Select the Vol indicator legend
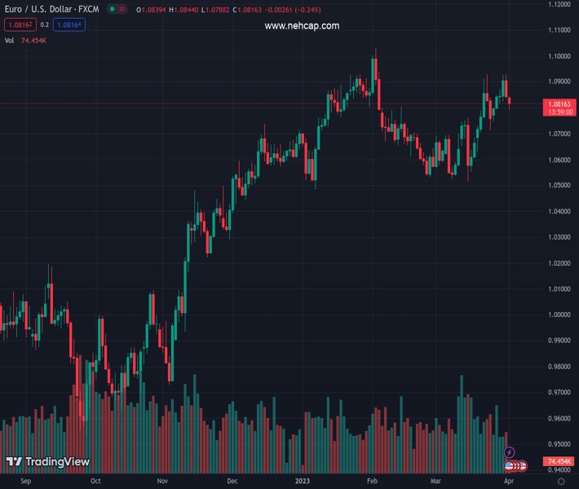Viewport: 579px width, 489px height. (10, 40)
